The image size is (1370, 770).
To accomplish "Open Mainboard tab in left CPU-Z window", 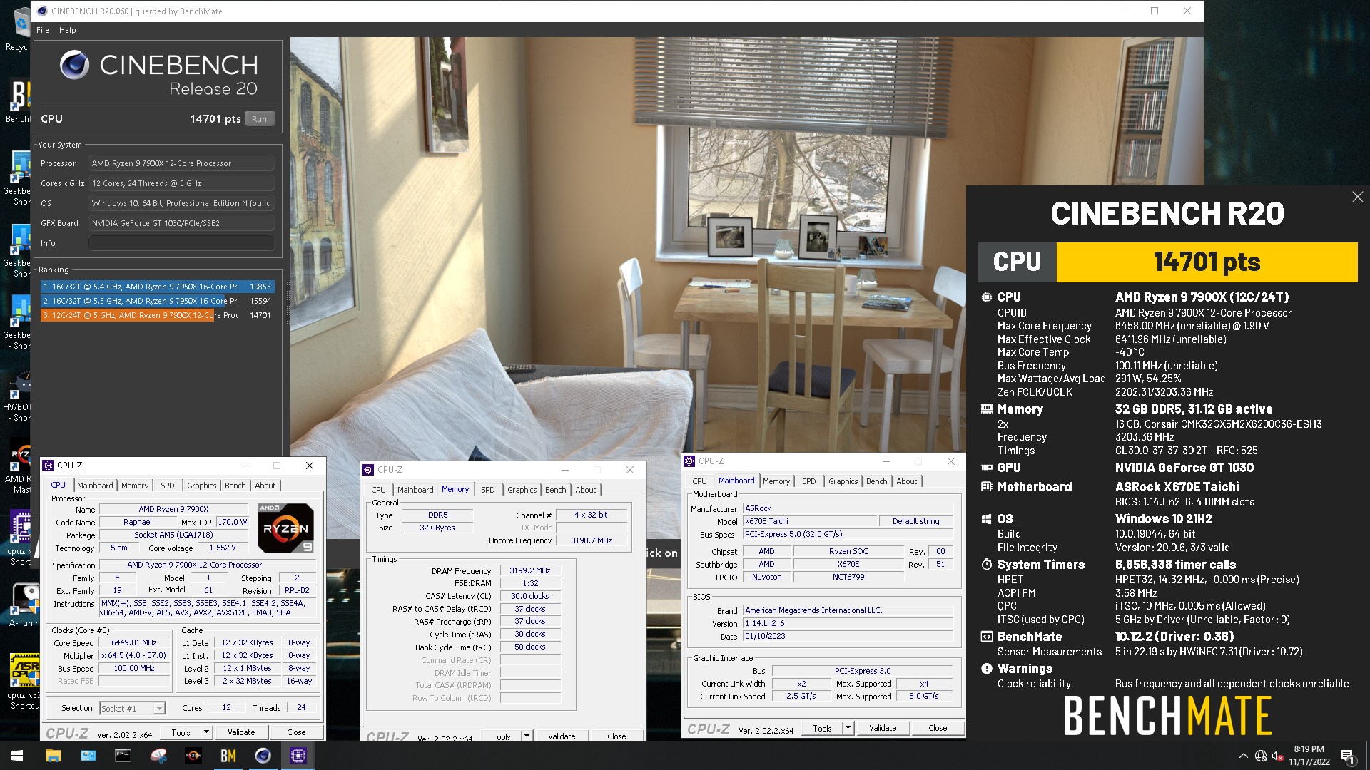I will pos(95,486).
